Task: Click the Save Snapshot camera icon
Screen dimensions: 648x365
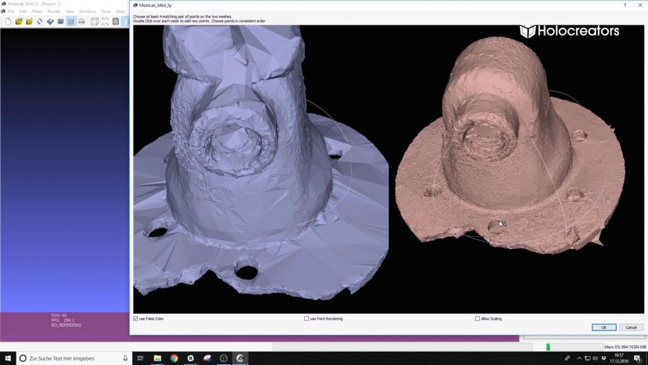Action: (61, 21)
